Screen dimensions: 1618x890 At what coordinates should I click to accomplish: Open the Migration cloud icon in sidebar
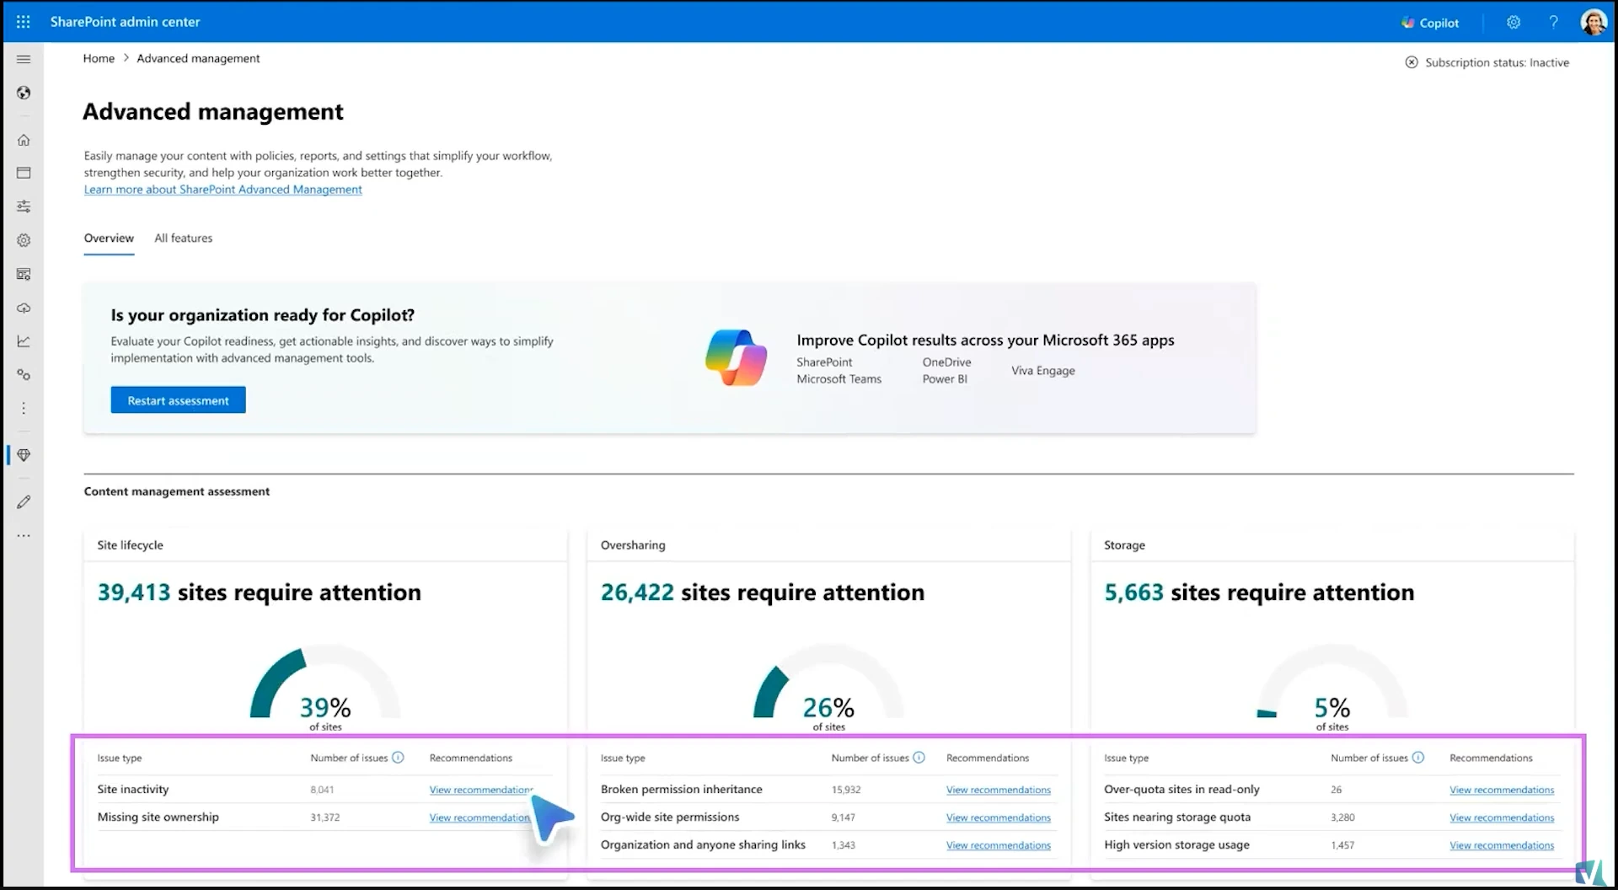click(24, 308)
